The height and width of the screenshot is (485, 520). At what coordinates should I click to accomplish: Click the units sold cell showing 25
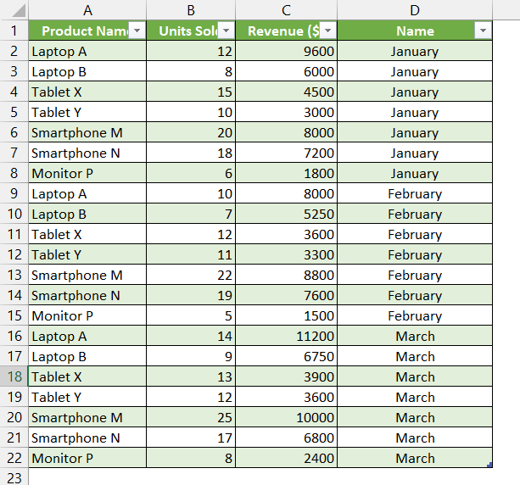pos(190,417)
